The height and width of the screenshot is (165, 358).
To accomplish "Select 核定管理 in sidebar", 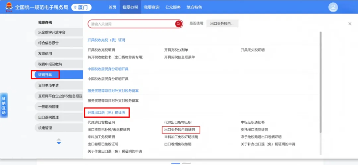I will click(x=59, y=128).
